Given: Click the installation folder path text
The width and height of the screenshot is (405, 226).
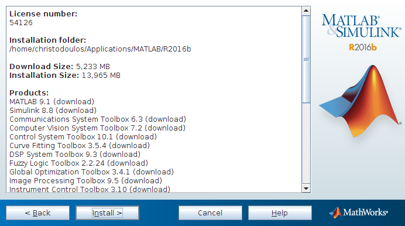Looking at the screenshot, I should pyautogui.click(x=100, y=49).
